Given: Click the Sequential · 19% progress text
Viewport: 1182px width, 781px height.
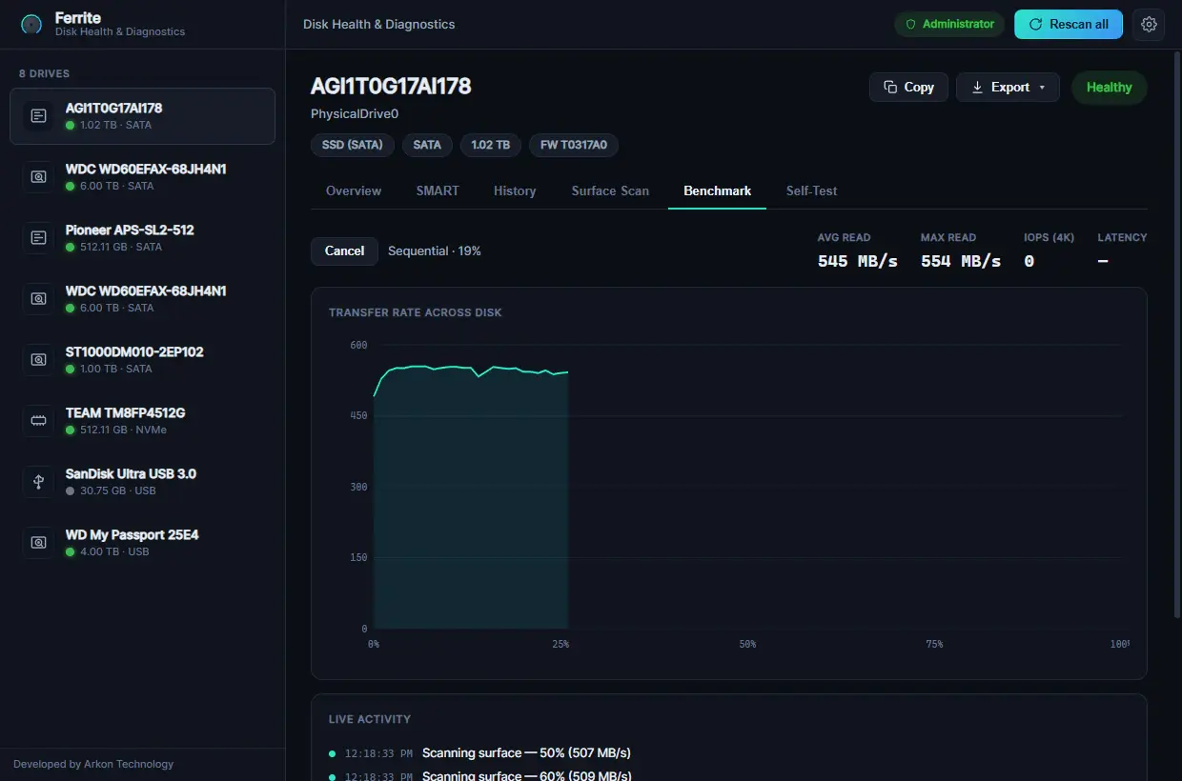Looking at the screenshot, I should 435,251.
